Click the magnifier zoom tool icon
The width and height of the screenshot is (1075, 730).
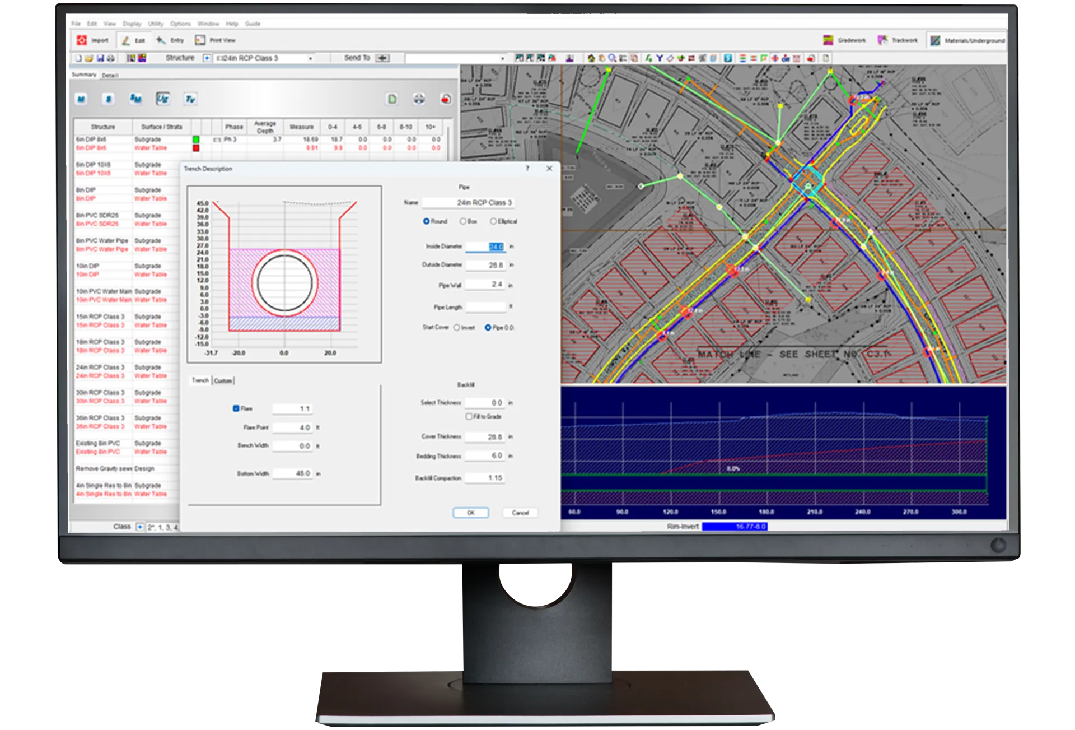(x=612, y=58)
